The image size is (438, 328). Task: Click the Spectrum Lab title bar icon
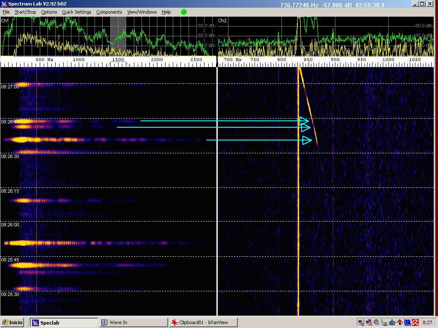(x=4, y=4)
